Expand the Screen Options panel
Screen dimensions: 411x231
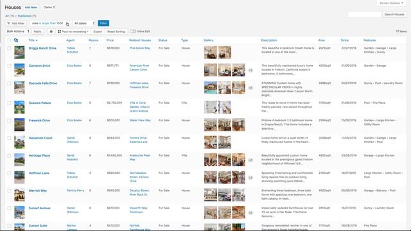click(391, 3)
